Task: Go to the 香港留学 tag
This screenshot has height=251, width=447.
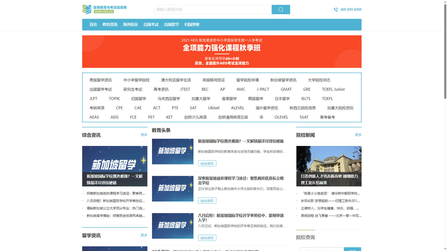Action: point(229,99)
